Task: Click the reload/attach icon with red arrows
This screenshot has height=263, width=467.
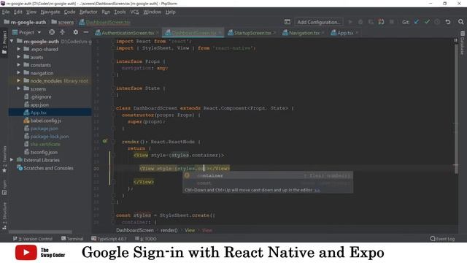Action: click(381, 22)
